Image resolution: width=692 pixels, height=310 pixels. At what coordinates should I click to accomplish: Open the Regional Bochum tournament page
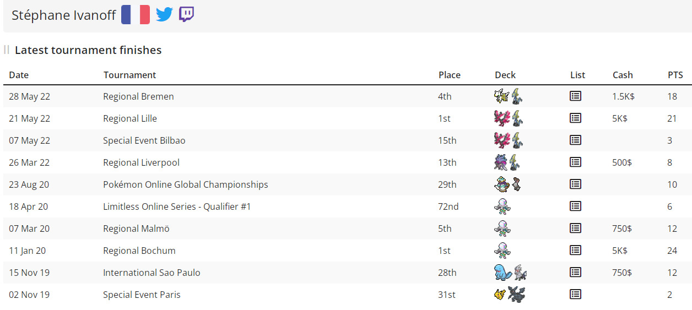tap(139, 251)
